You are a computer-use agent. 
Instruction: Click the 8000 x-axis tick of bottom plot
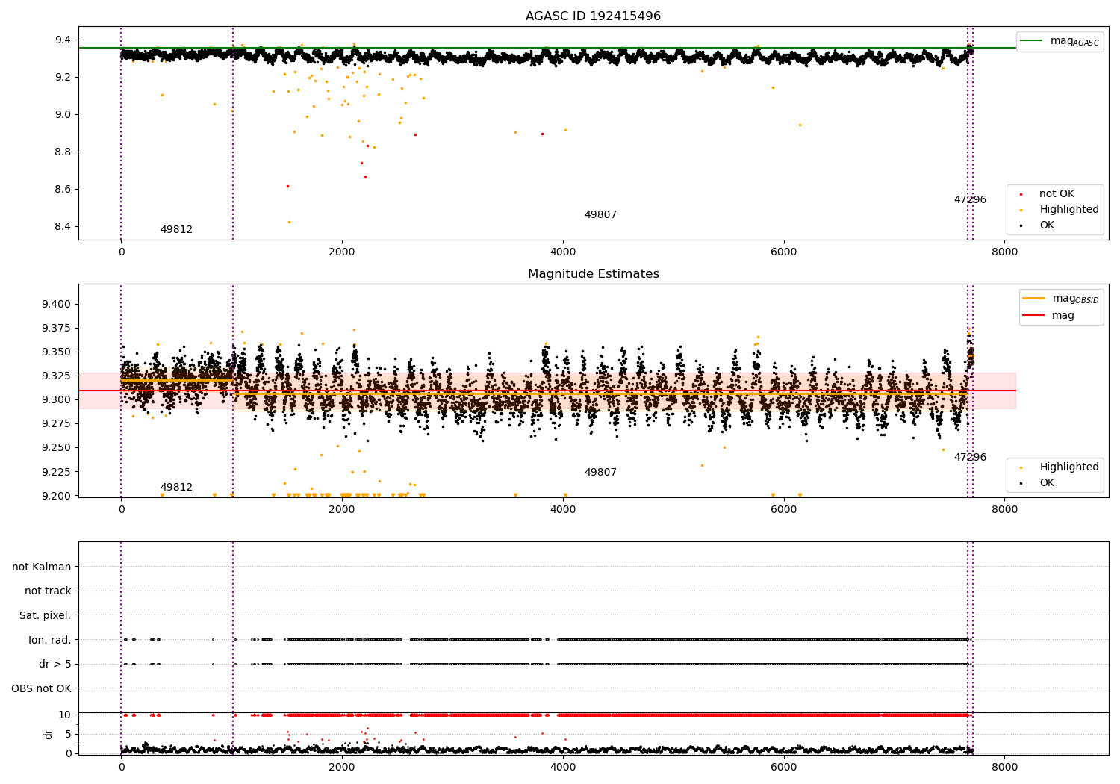pos(1004,767)
